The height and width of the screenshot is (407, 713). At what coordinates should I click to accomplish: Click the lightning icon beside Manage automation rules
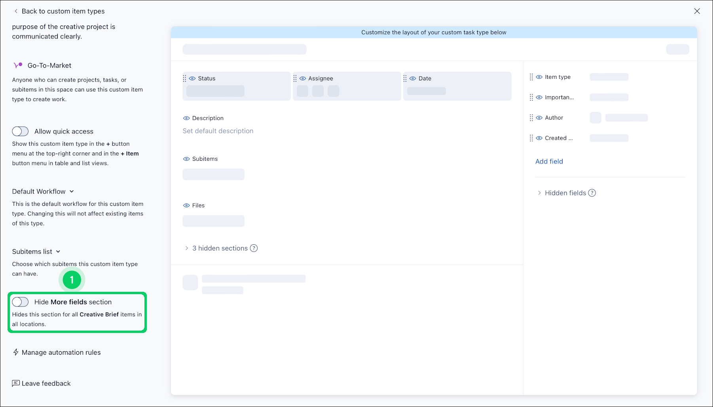[x=15, y=352]
